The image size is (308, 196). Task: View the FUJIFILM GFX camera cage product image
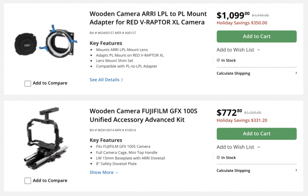(46, 139)
